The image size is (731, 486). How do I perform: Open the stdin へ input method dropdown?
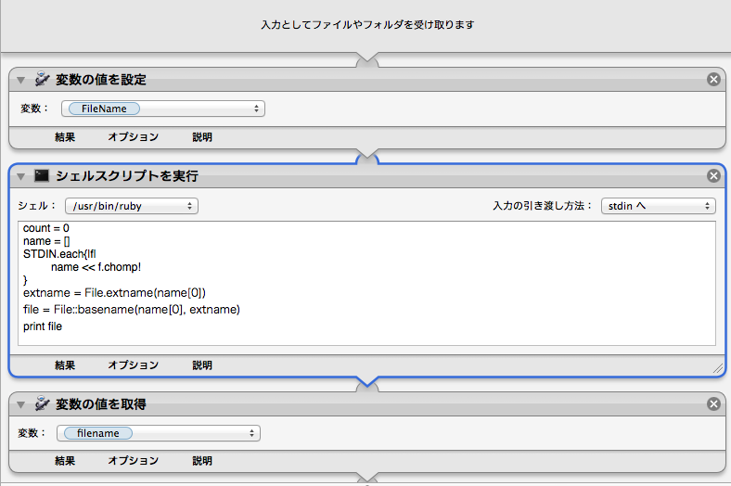[659, 206]
